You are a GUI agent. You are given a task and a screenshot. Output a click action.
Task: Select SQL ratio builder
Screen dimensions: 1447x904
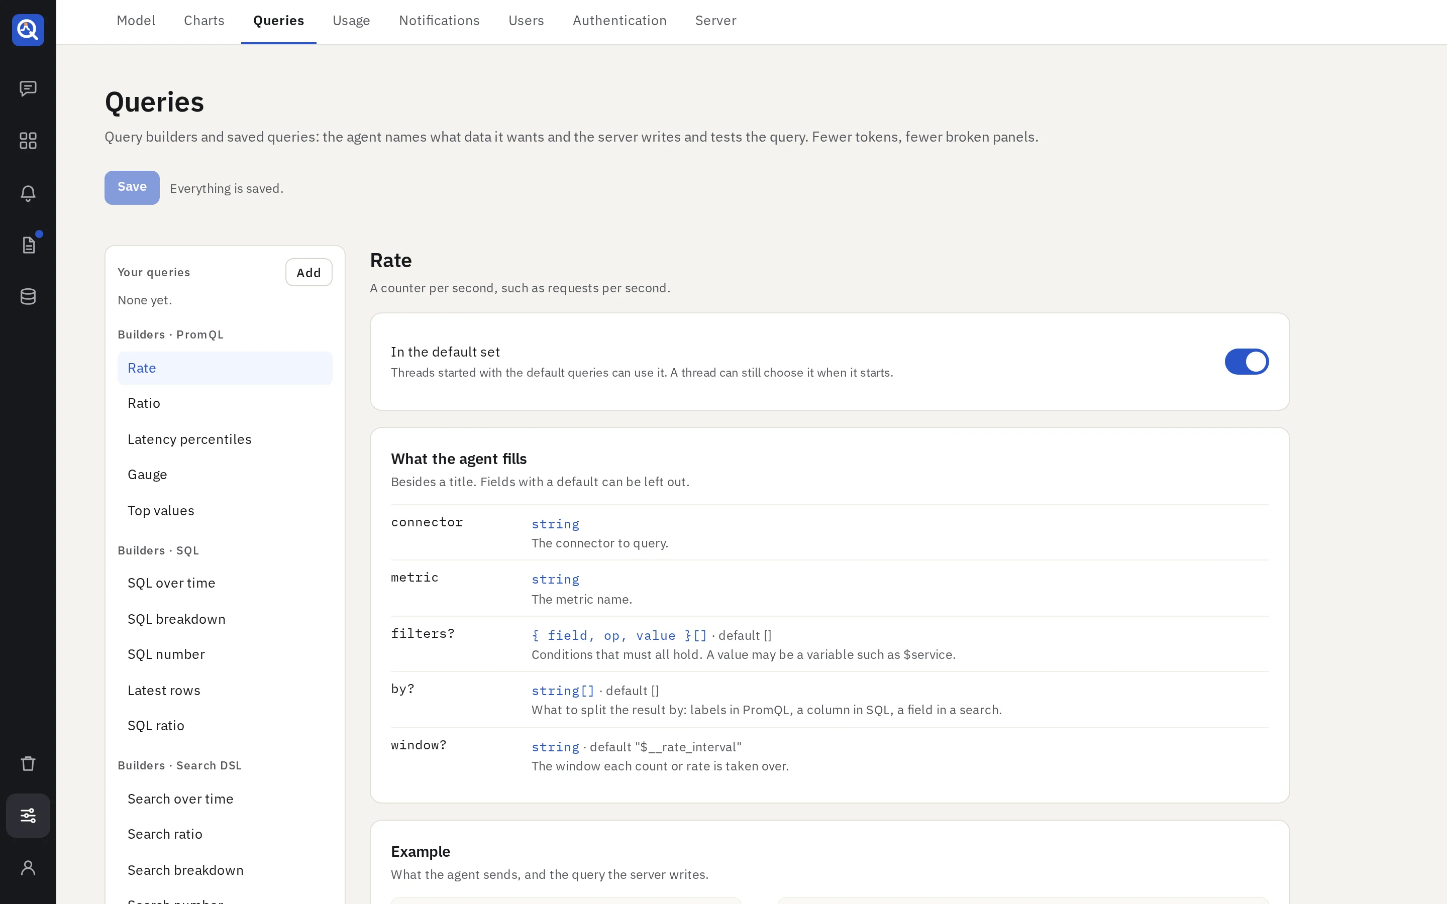pyautogui.click(x=225, y=726)
